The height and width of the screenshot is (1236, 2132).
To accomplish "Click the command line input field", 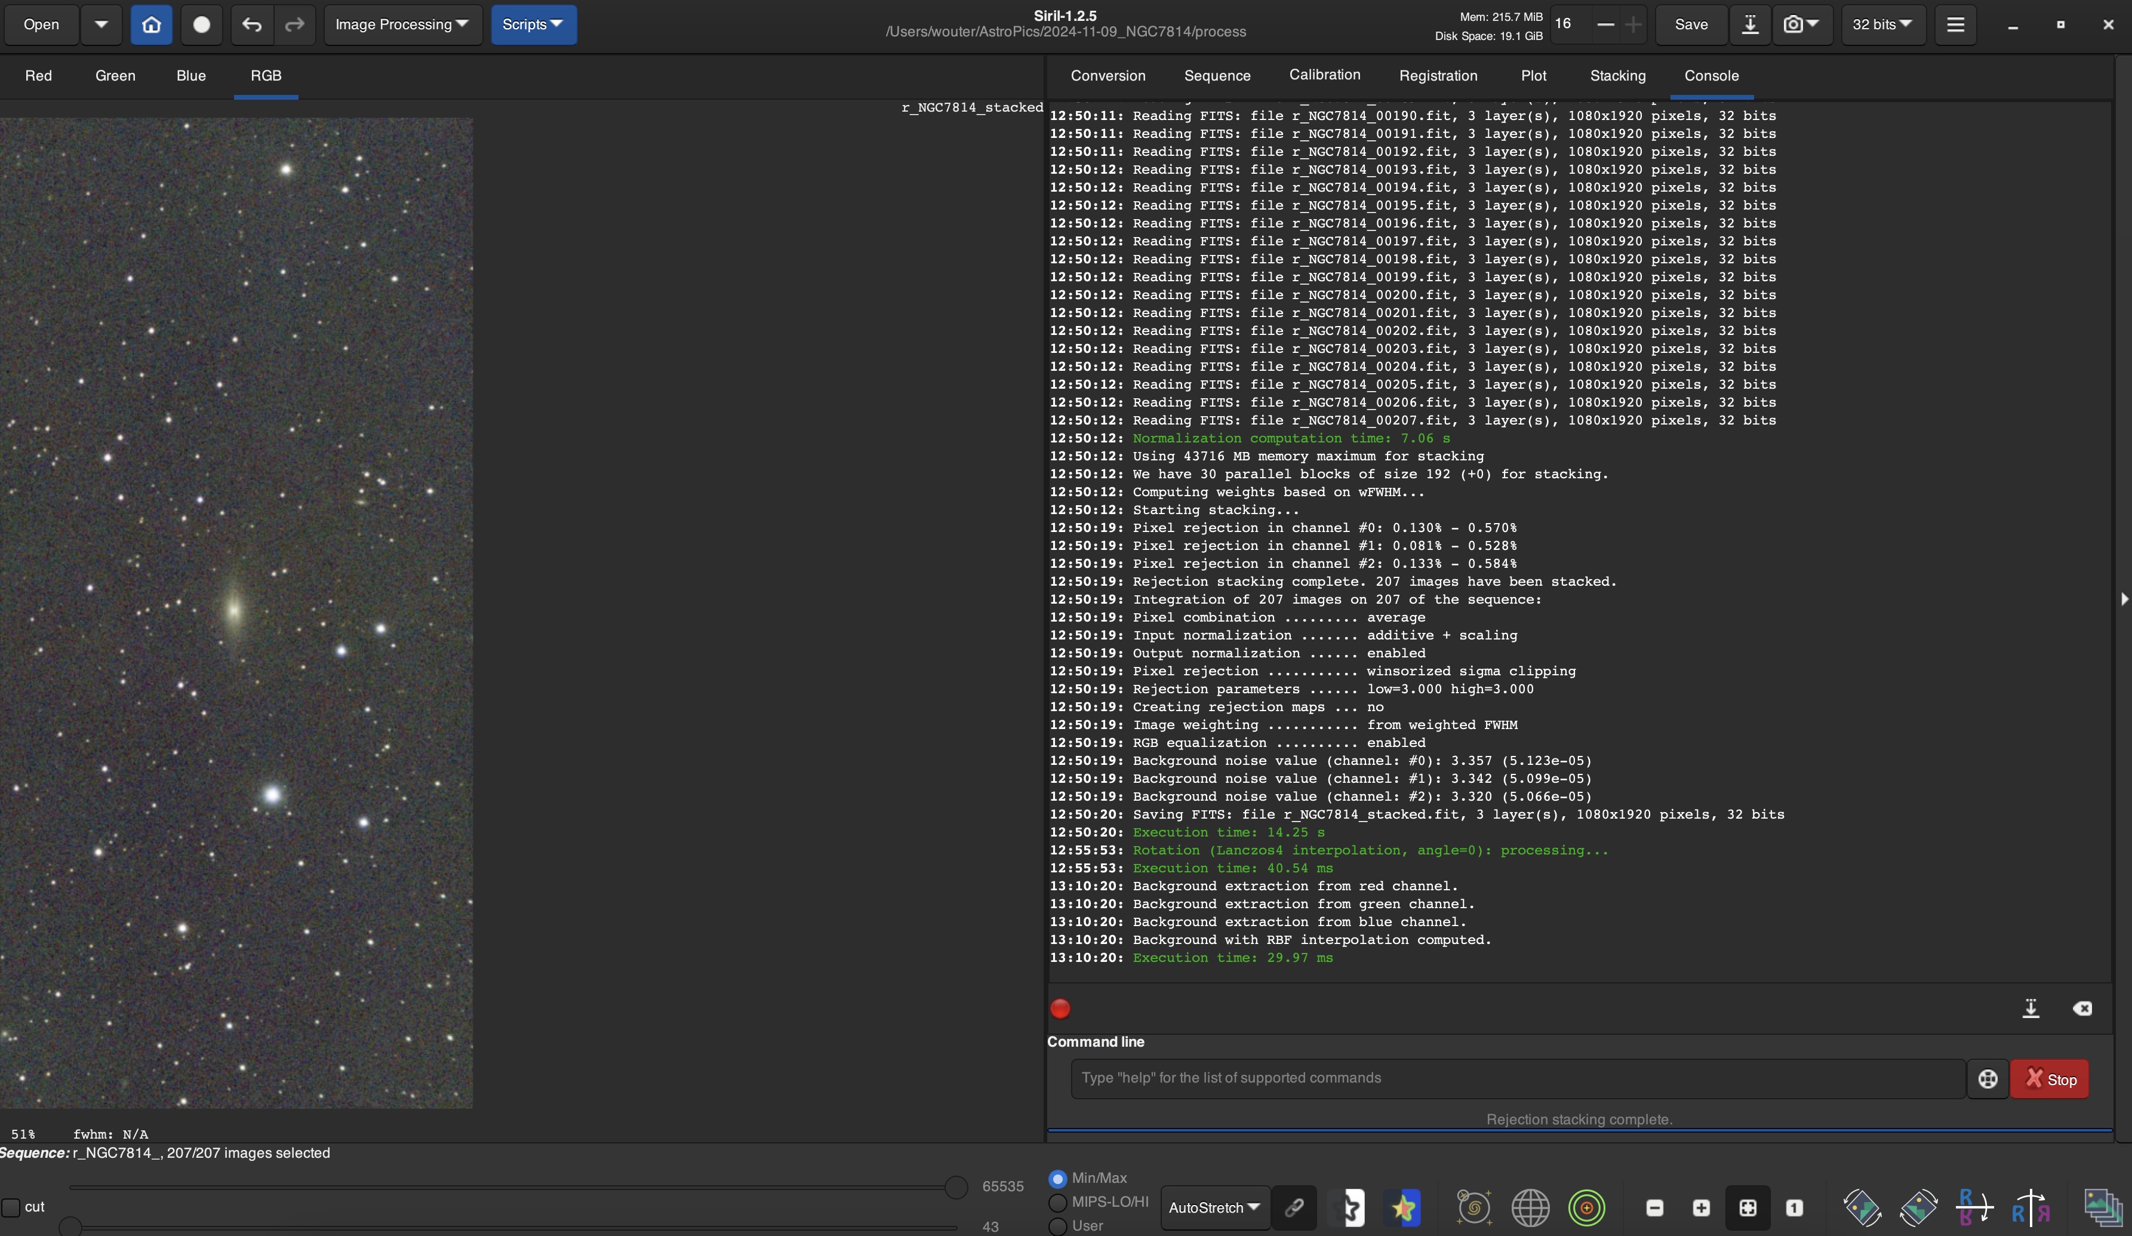I will (x=1517, y=1078).
